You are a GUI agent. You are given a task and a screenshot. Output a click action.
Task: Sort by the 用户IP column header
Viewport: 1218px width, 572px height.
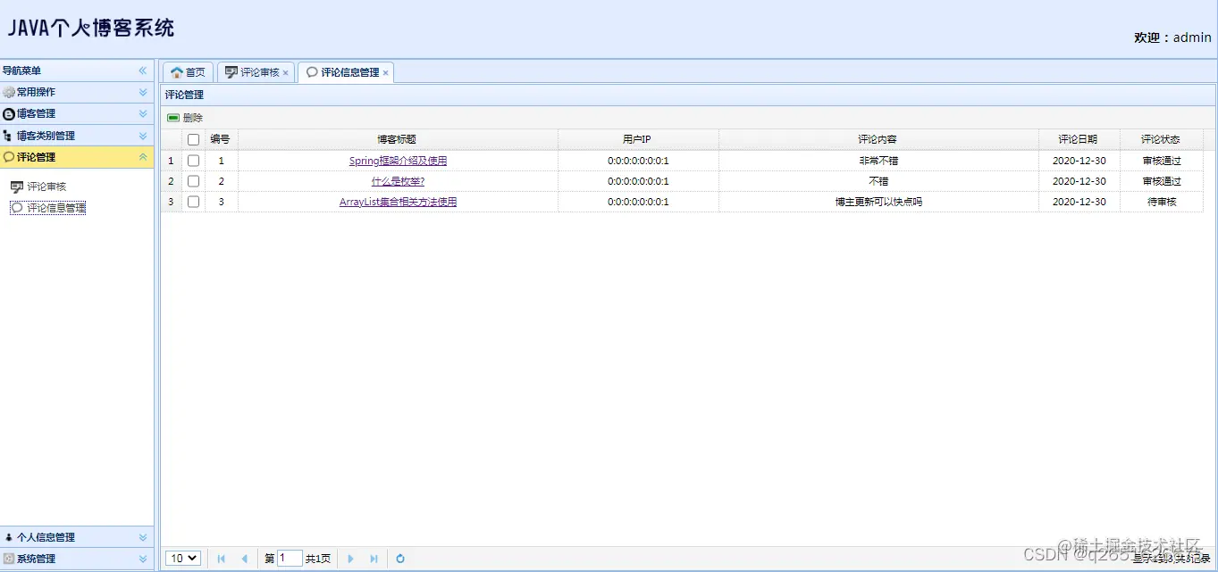638,139
